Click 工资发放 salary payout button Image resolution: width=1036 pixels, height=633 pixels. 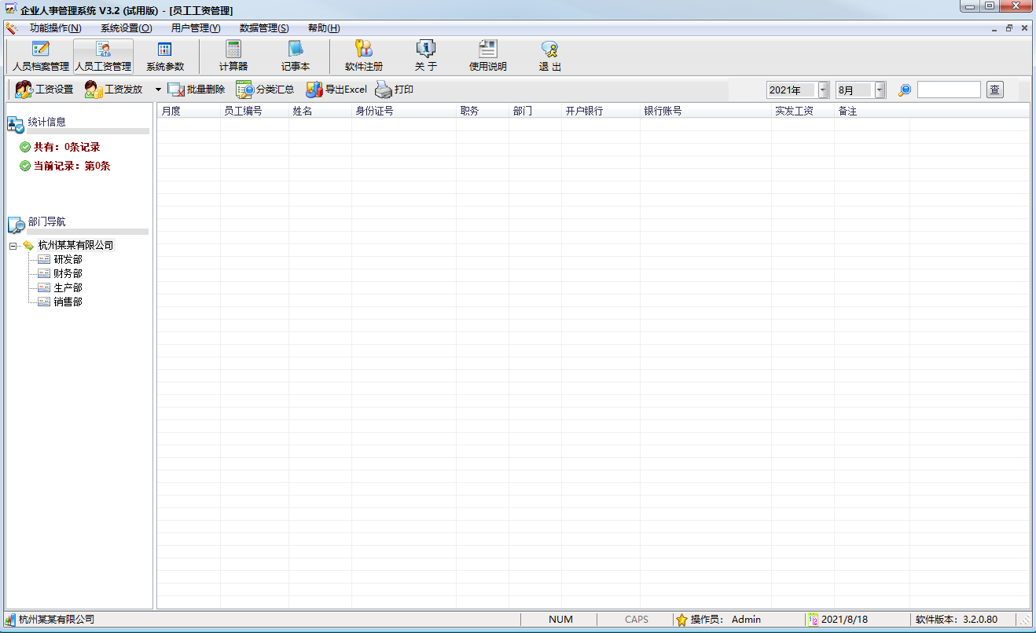tap(115, 90)
